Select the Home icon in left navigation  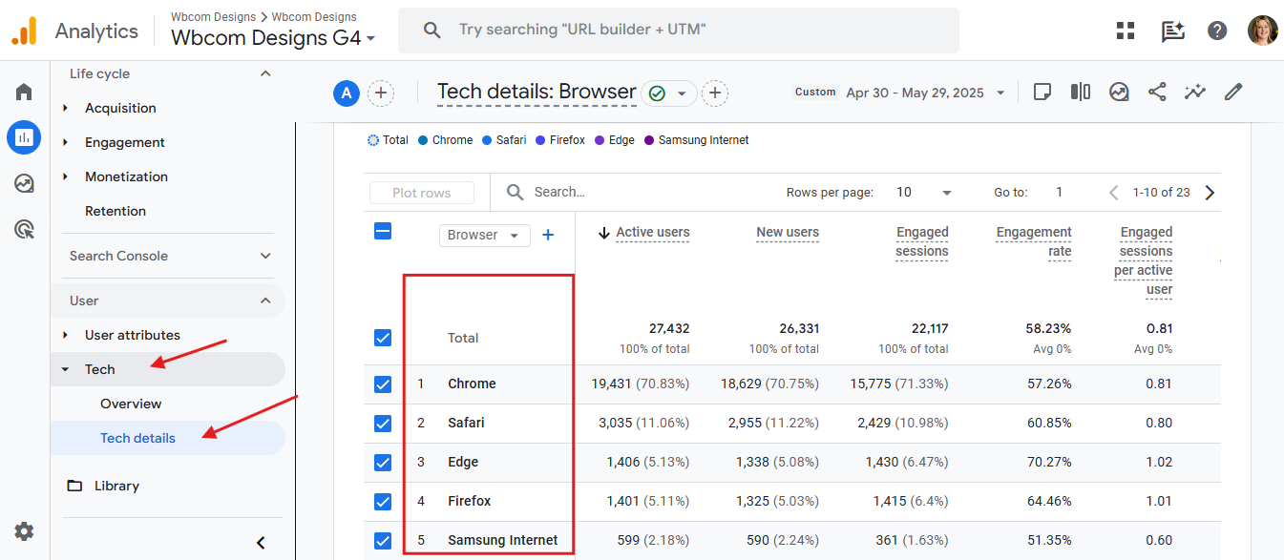coord(24,91)
